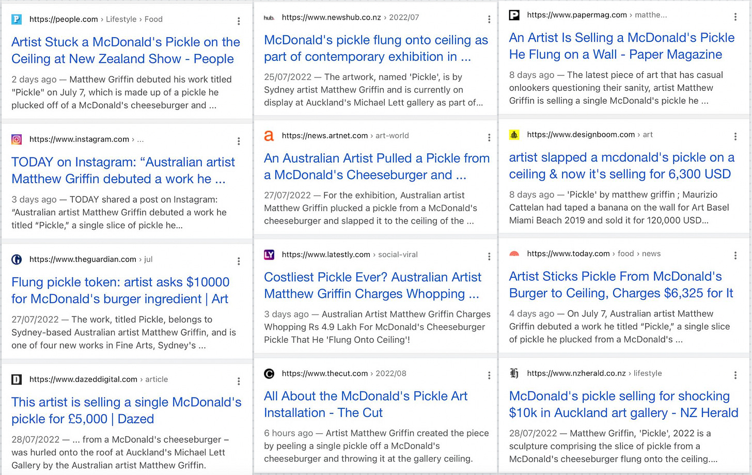Click the Newshub snippet dated 25/07/2022

pos(373,90)
